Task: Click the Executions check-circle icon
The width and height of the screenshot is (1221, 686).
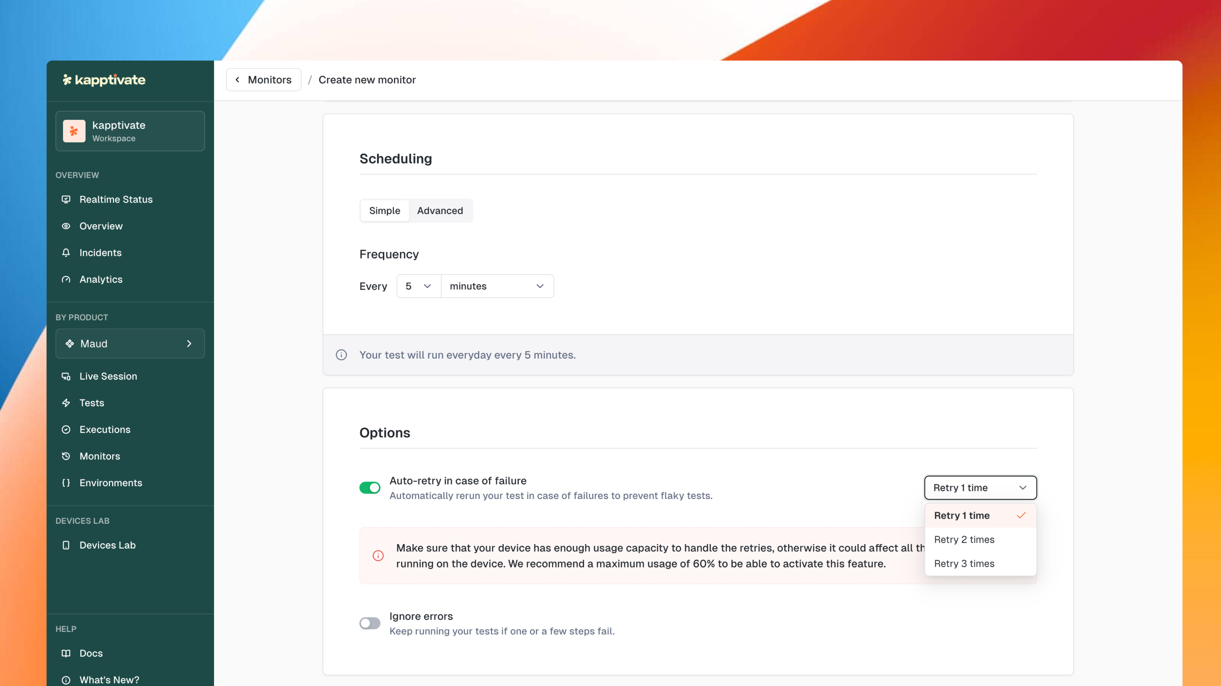Action: coord(66,429)
